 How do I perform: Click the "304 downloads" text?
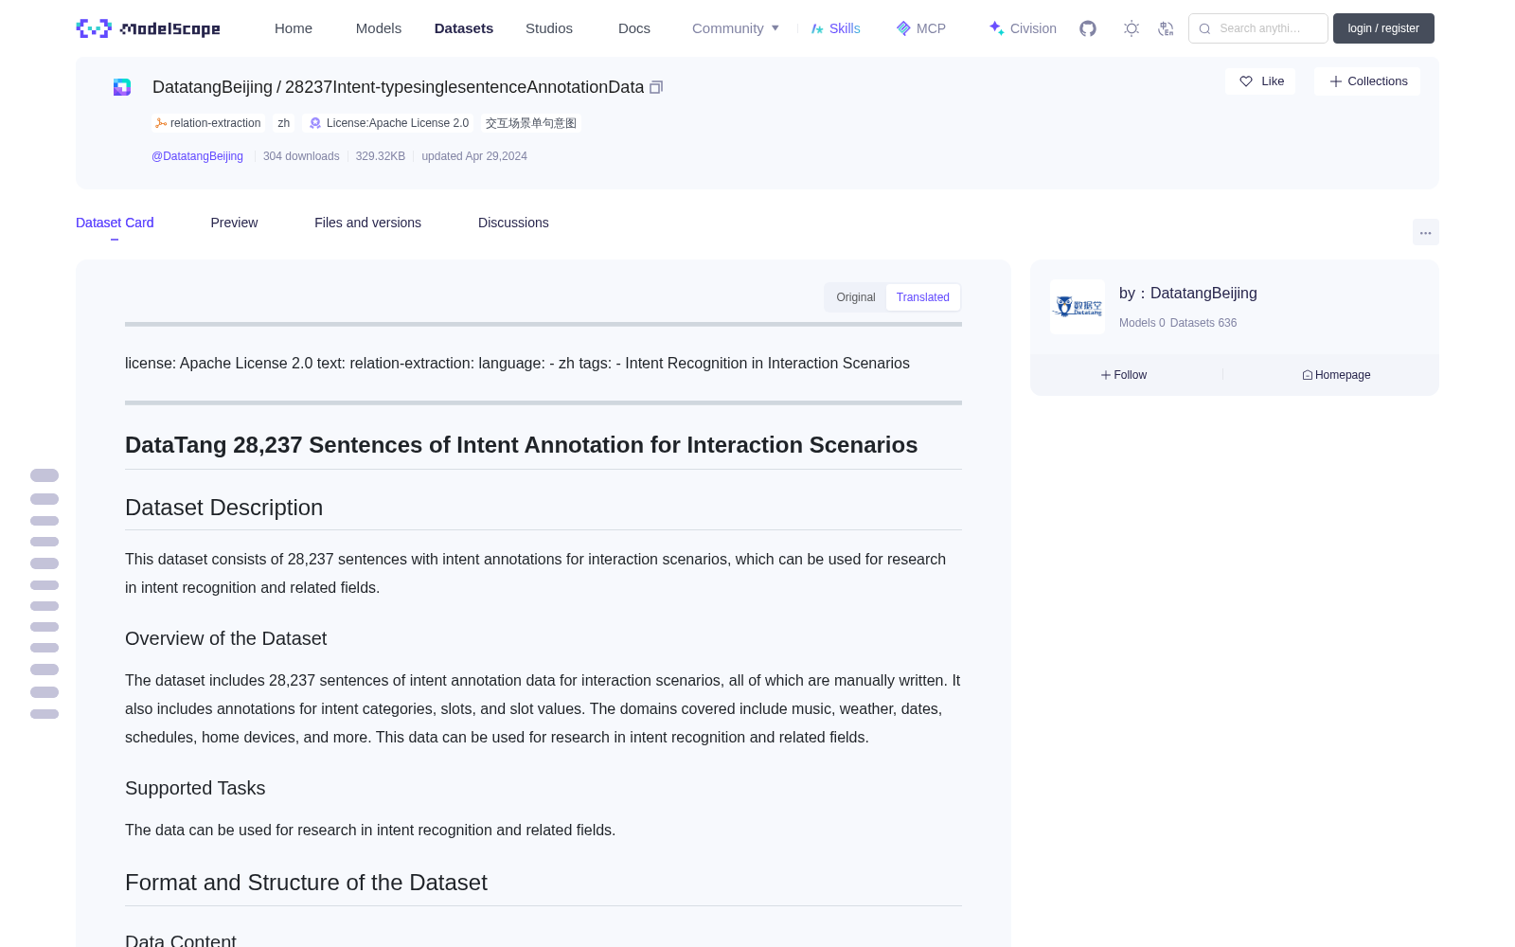pyautogui.click(x=301, y=156)
